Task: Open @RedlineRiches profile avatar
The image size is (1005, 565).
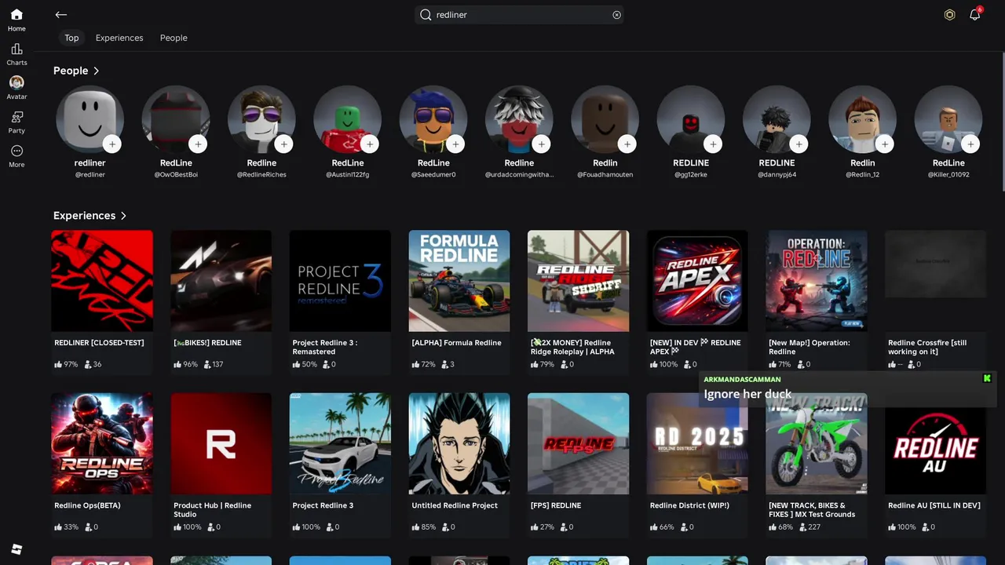Action: coord(261,119)
